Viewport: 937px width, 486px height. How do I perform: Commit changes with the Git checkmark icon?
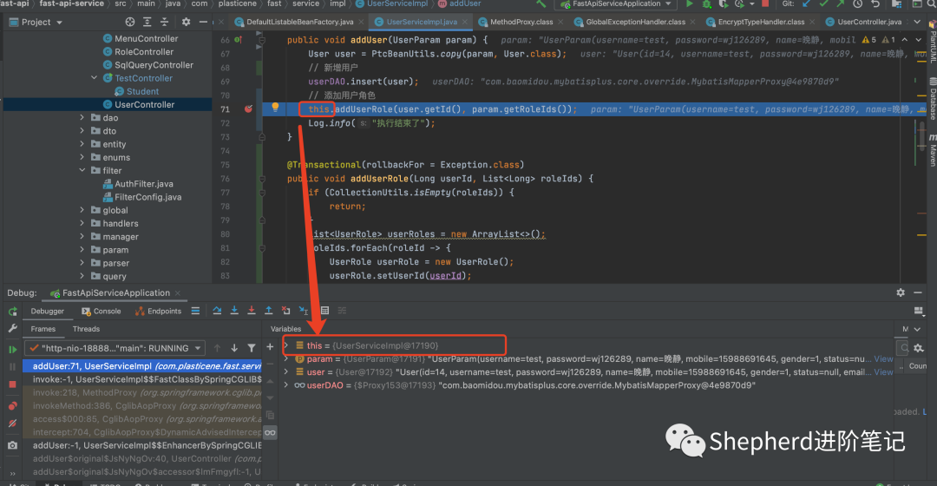click(824, 3)
